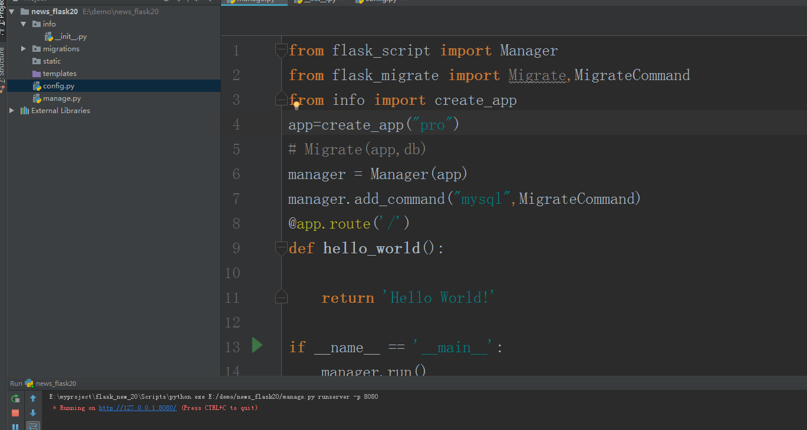
Task: Click line number 10 in the gutter
Action: [x=233, y=273]
